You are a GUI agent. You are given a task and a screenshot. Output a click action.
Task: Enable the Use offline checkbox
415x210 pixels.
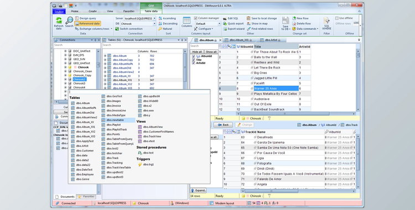(337, 18)
